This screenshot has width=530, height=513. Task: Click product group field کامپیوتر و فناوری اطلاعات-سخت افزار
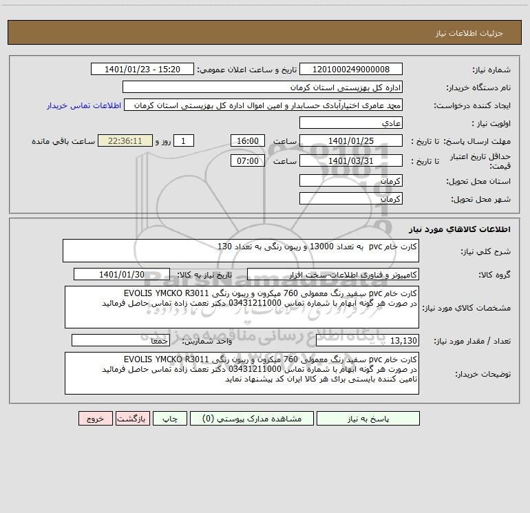(333, 274)
